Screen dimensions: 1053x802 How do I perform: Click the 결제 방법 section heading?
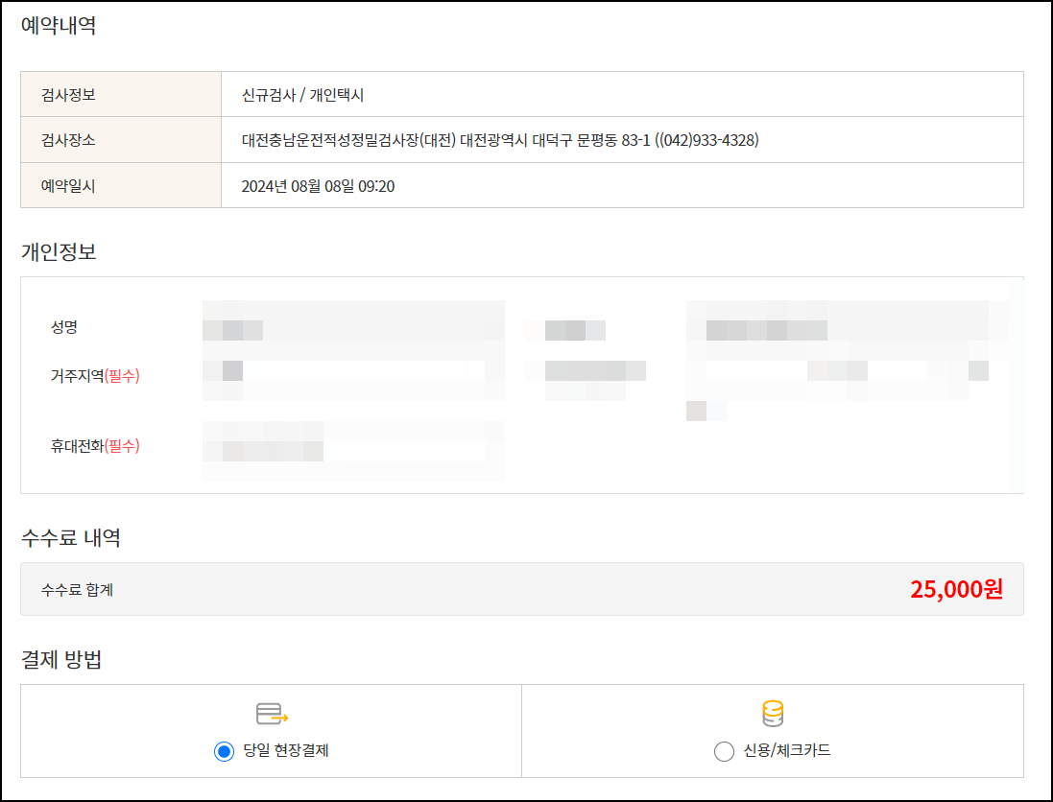tap(61, 660)
